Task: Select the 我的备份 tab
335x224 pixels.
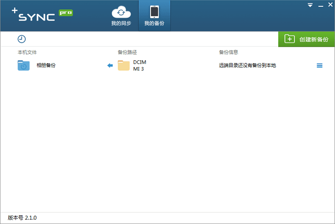Action: point(154,16)
